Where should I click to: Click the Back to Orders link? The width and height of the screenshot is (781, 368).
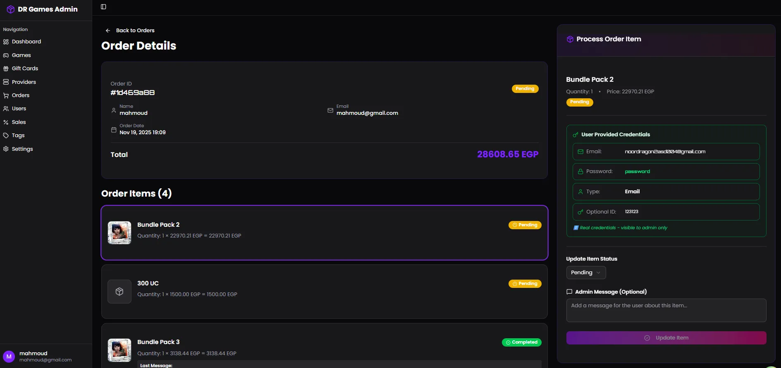pyautogui.click(x=135, y=31)
